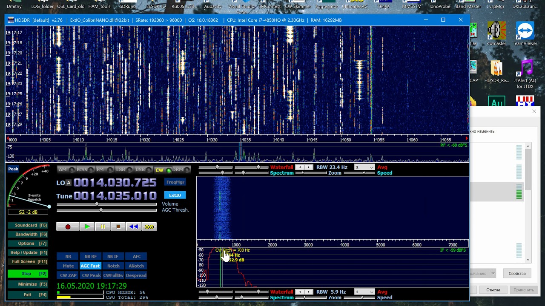The width and height of the screenshot is (545, 306).
Task: Open the JTAlert for JTDX desktop icon
Action: tap(525, 74)
